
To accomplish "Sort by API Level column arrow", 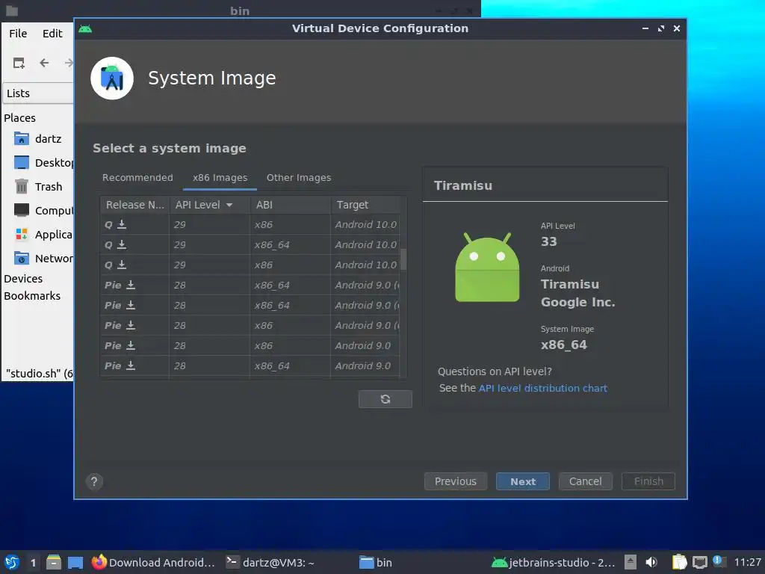I will coord(229,205).
